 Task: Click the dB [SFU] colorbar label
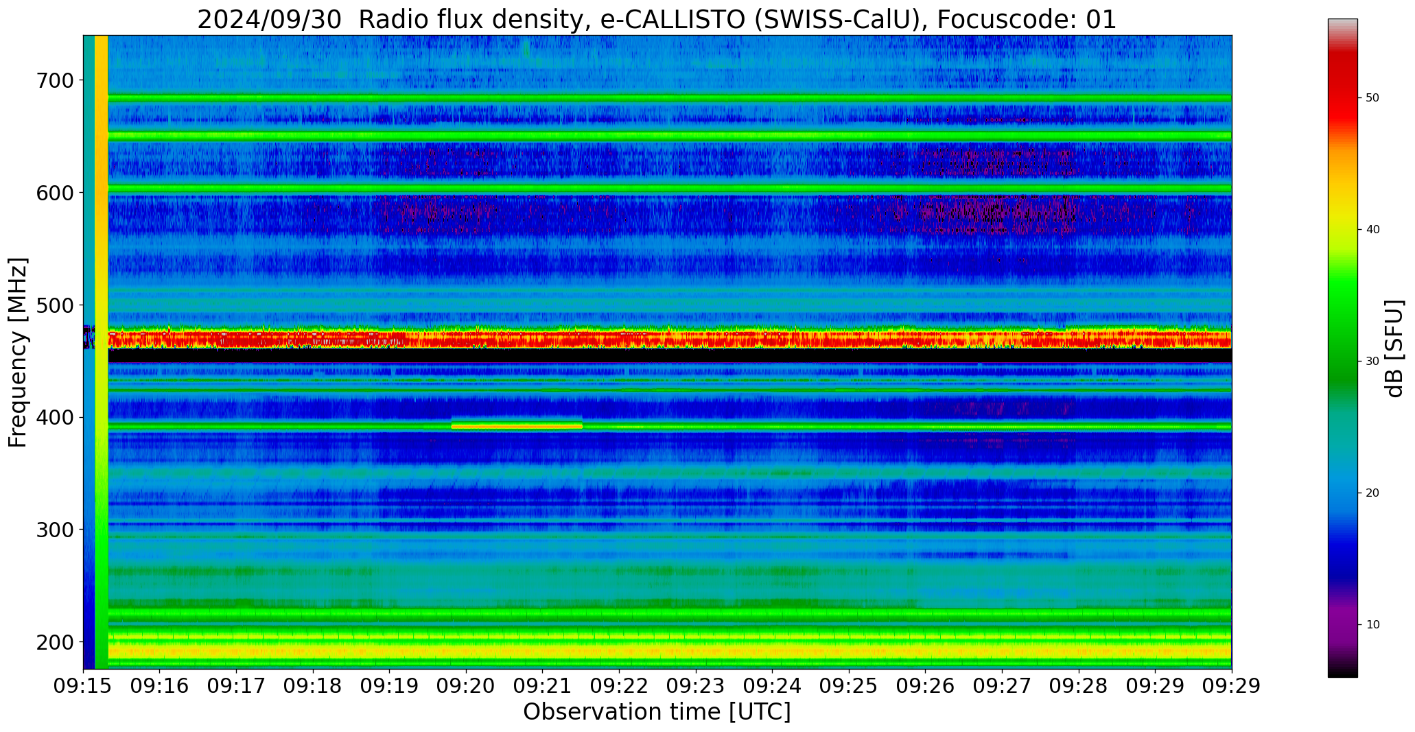pos(1394,349)
